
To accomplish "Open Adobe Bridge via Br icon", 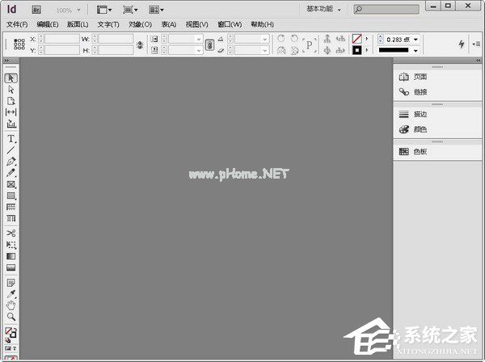I will [x=36, y=10].
